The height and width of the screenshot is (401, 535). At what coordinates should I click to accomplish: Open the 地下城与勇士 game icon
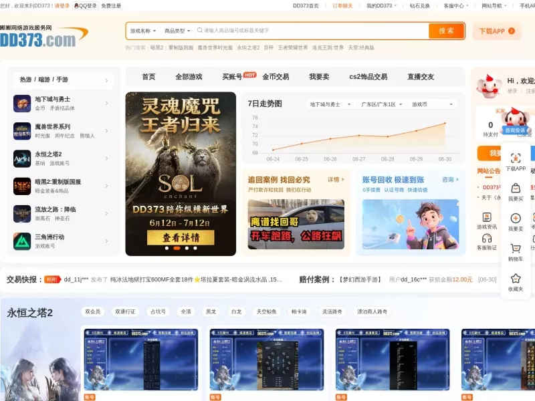[x=22, y=104]
